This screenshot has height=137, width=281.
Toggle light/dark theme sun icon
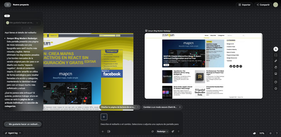(270, 133)
